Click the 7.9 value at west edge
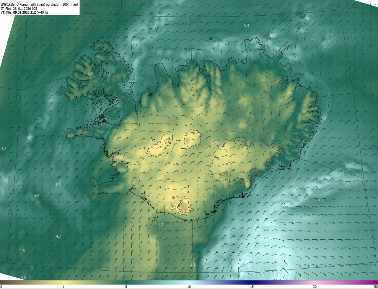 pos(7,181)
